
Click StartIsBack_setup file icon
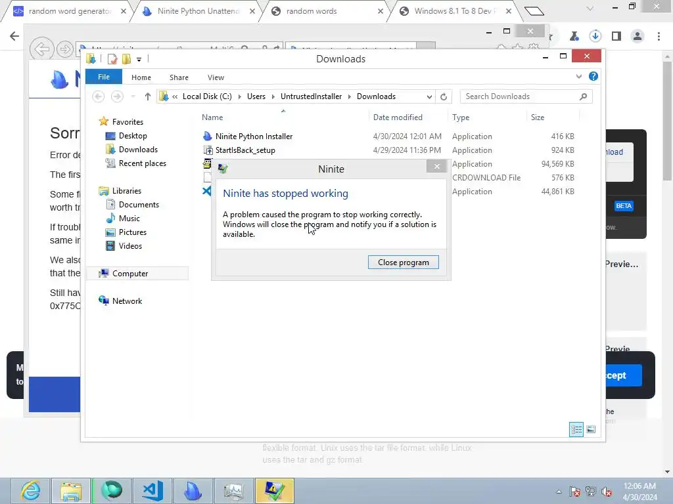tap(208, 150)
